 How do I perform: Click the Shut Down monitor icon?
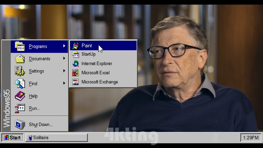pyautogui.click(x=20, y=124)
